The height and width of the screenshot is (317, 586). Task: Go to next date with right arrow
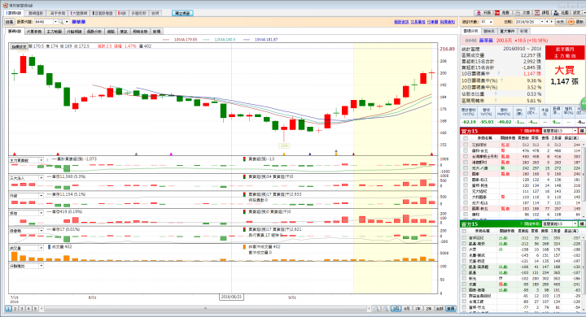click(x=551, y=22)
